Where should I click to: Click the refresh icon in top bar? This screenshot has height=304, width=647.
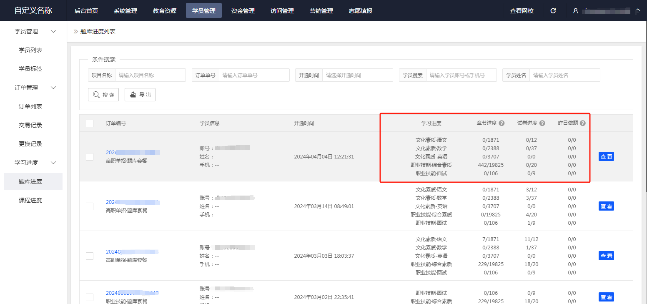click(x=553, y=11)
